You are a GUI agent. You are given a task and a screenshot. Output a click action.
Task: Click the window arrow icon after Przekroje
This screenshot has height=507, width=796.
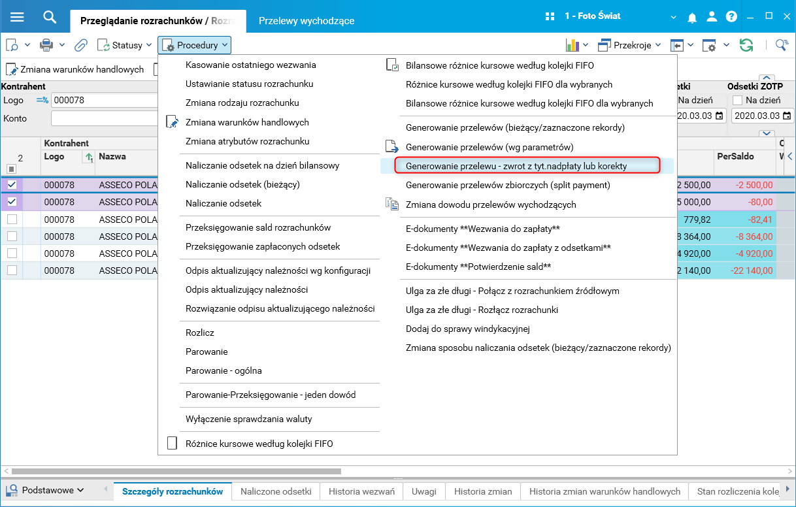tap(676, 45)
